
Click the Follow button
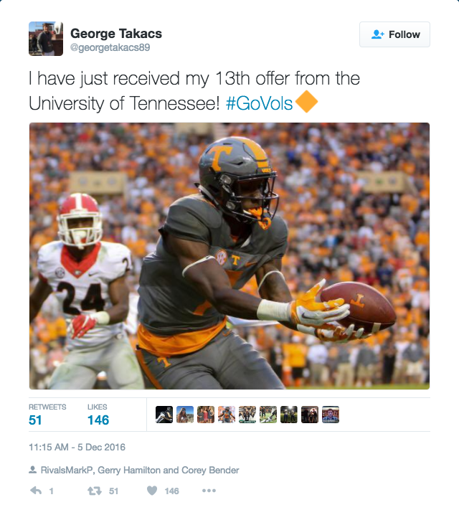pyautogui.click(x=394, y=34)
